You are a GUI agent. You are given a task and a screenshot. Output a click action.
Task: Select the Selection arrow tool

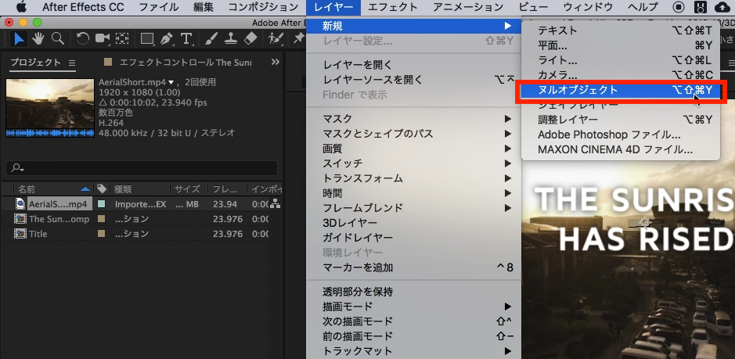19,39
